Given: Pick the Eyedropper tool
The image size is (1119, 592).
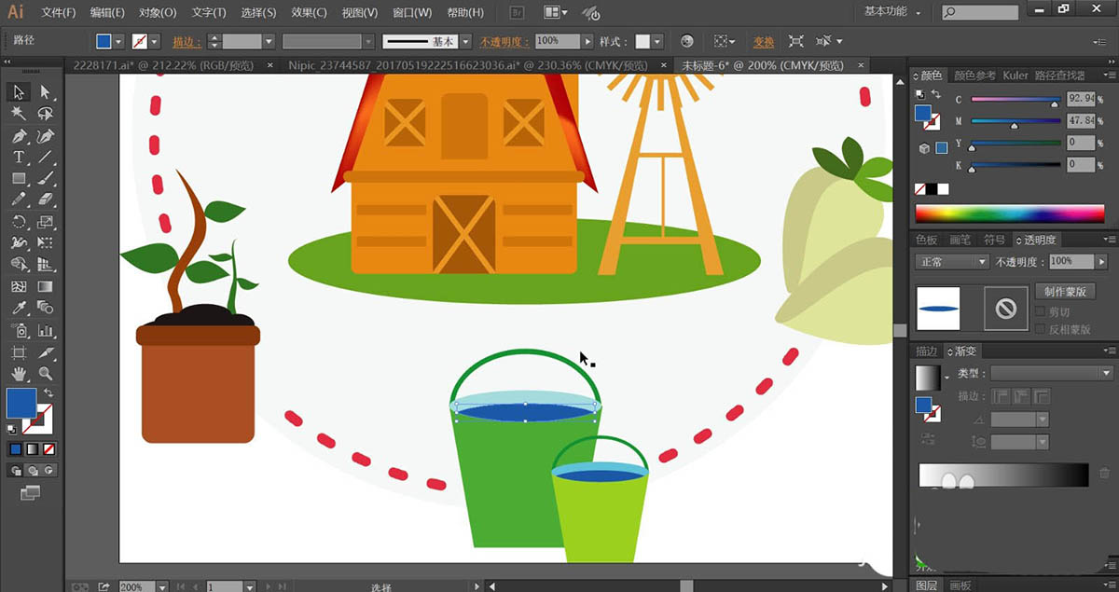Looking at the screenshot, I should tap(19, 308).
